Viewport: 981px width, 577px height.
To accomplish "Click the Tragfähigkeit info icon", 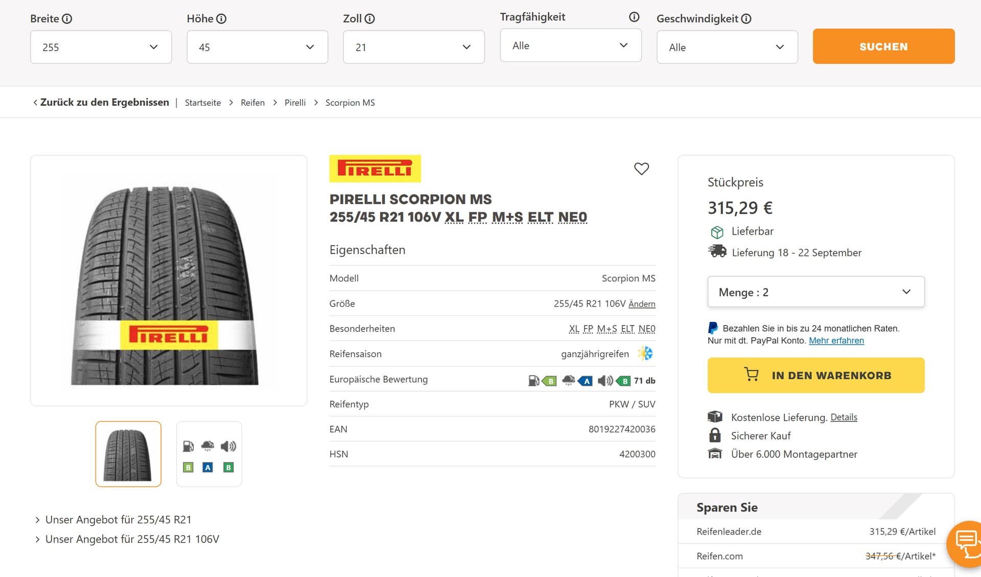I will 634,17.
